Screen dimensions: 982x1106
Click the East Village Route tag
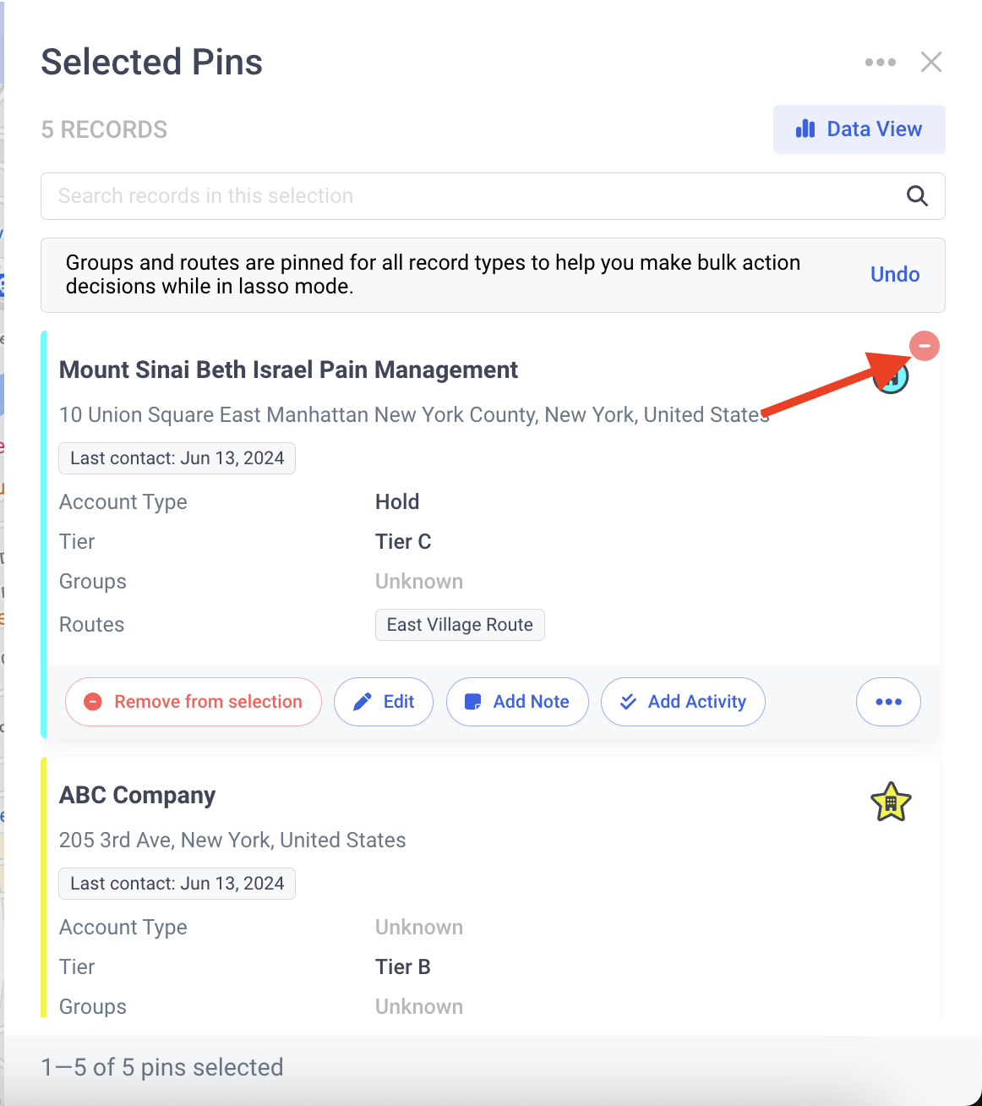pos(460,625)
